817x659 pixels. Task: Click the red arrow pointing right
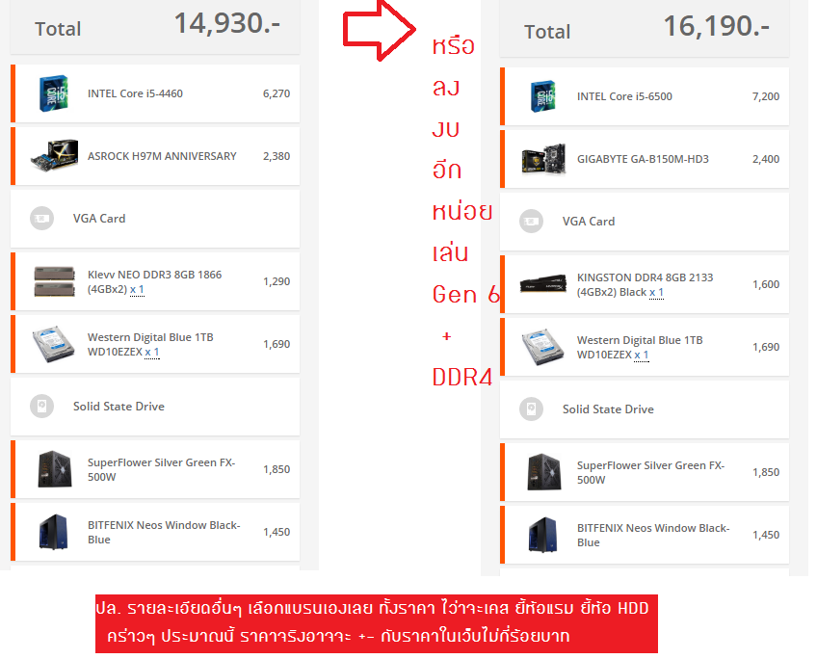(x=379, y=31)
